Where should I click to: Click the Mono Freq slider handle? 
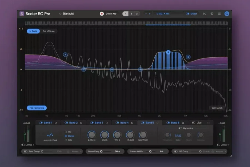[101, 151]
